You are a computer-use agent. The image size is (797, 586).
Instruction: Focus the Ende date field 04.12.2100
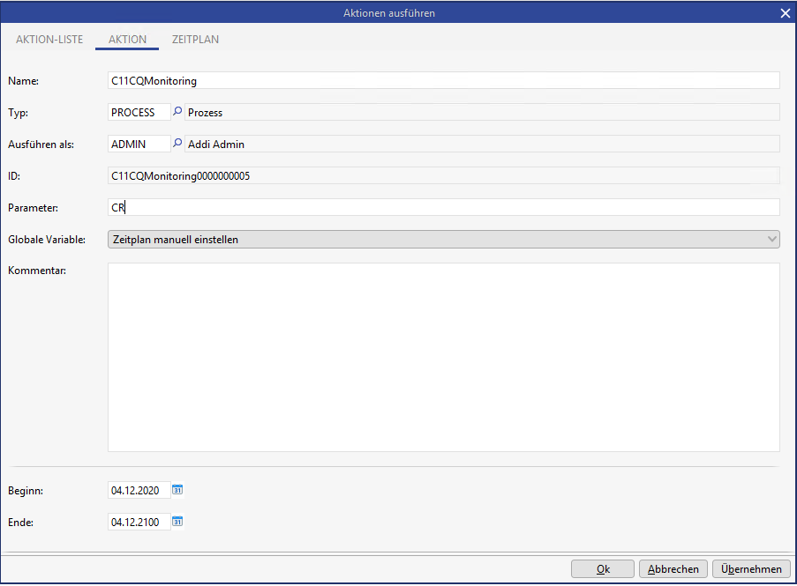tap(139, 522)
